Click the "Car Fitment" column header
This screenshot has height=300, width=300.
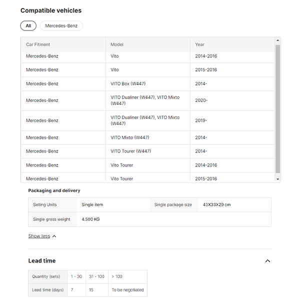[x=38, y=44]
